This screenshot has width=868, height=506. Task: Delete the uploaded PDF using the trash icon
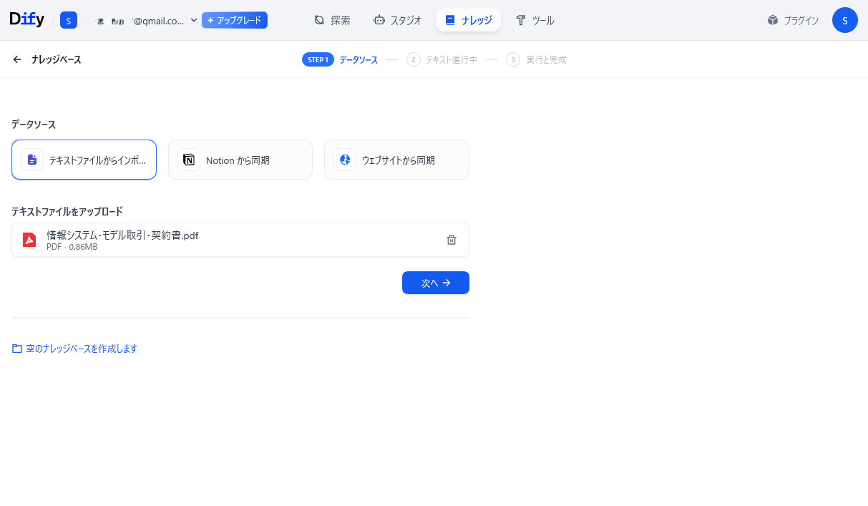(x=452, y=239)
